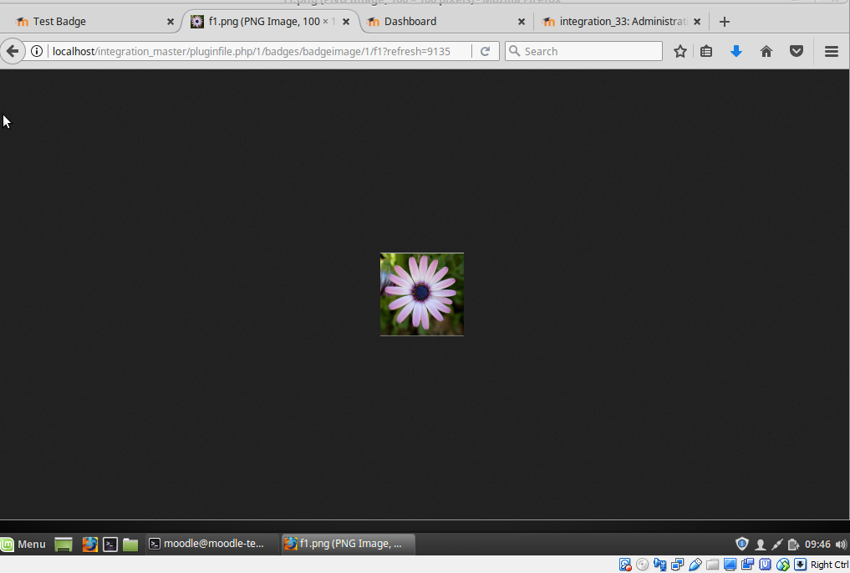Open a new browser tab

point(725,22)
